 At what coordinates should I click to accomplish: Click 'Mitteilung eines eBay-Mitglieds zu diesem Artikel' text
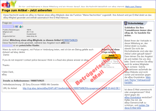point(35,40)
